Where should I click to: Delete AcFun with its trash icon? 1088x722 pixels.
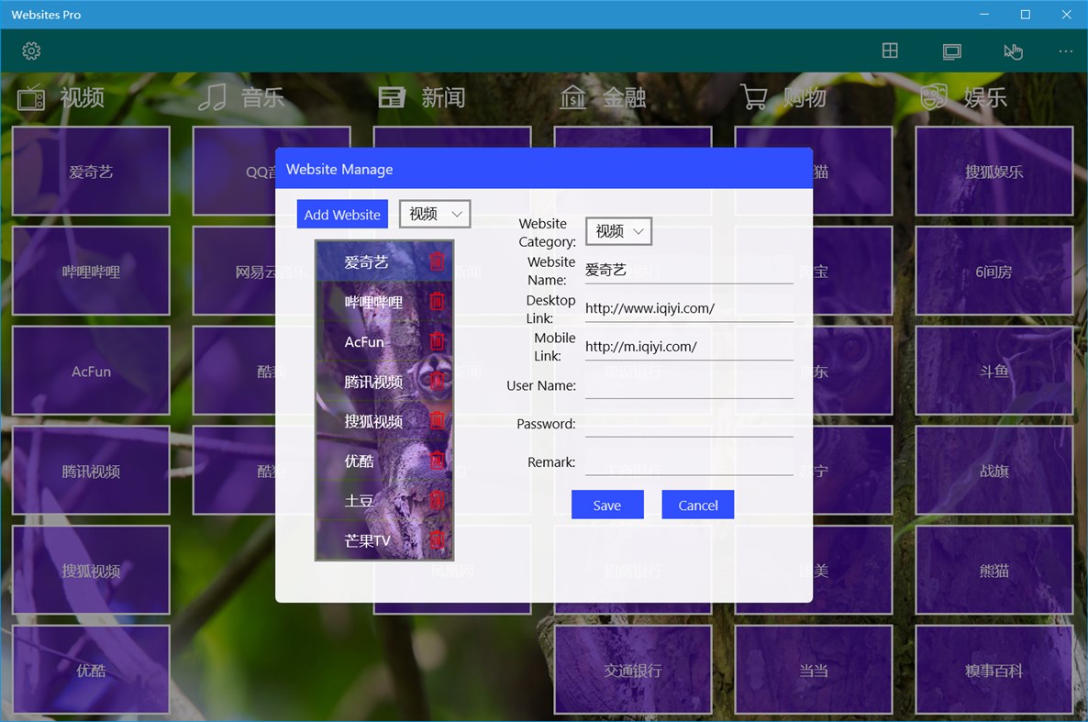point(438,341)
